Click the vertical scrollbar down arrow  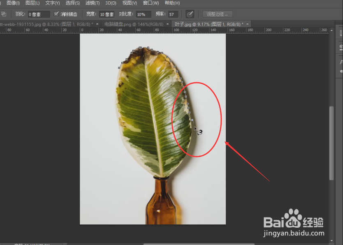331,240
